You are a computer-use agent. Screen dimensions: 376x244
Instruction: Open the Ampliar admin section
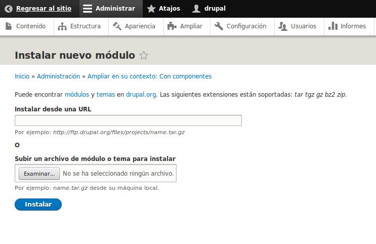[x=191, y=26]
